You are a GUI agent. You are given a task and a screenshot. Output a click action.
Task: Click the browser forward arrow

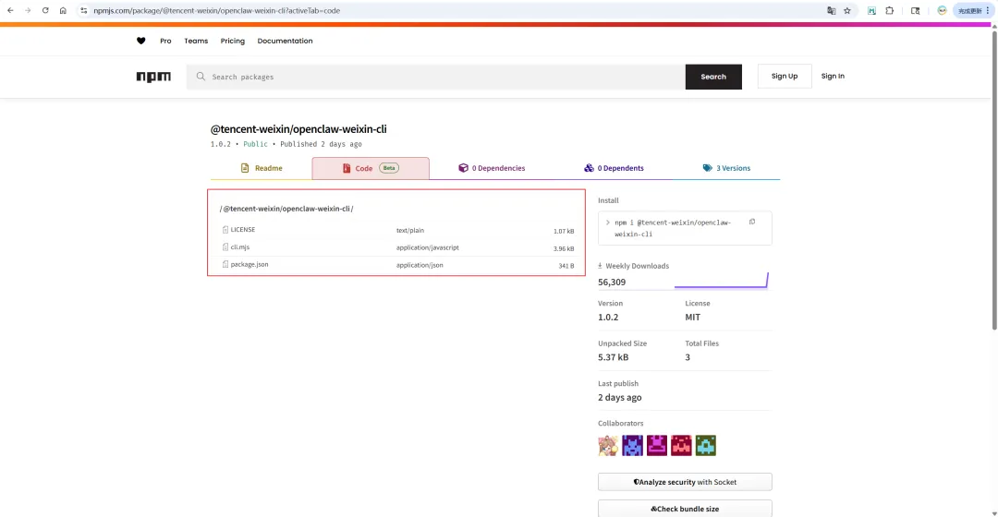(28, 10)
